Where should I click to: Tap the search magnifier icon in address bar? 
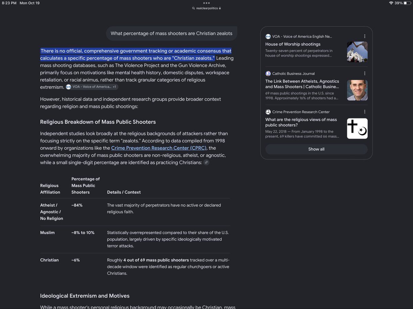pos(194,8)
